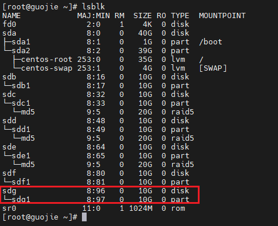The width and height of the screenshot is (278, 226).
Task: Select the sde disk name
Action: (x=9, y=147)
